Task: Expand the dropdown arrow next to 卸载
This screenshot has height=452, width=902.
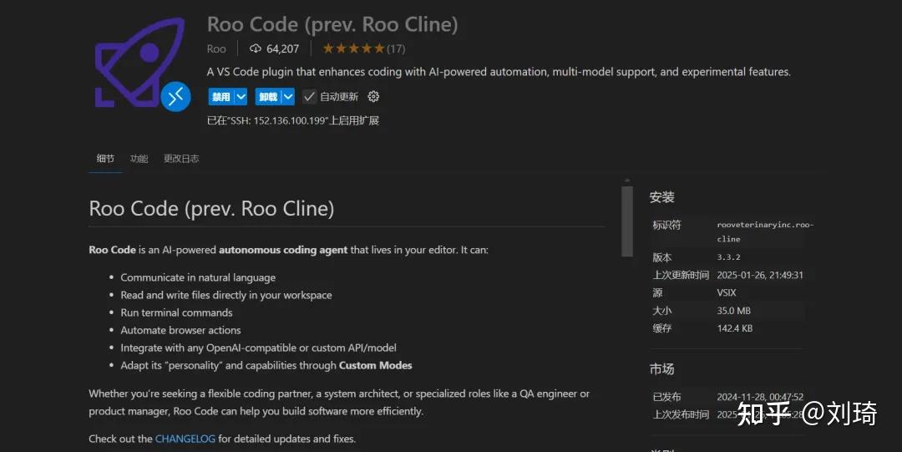Action: click(x=288, y=97)
